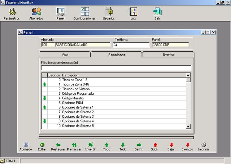Select row Opciones PGM

[114, 103]
